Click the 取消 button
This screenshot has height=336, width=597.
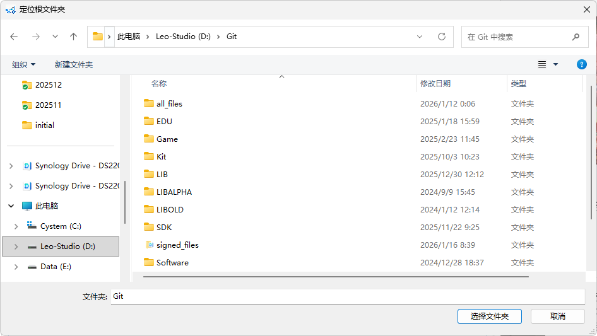(557, 316)
